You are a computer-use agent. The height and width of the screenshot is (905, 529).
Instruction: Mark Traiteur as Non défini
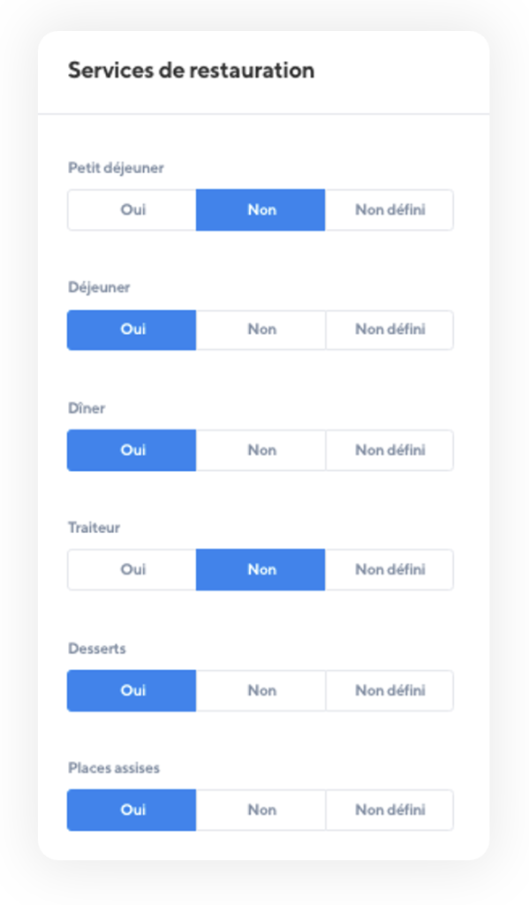click(389, 570)
